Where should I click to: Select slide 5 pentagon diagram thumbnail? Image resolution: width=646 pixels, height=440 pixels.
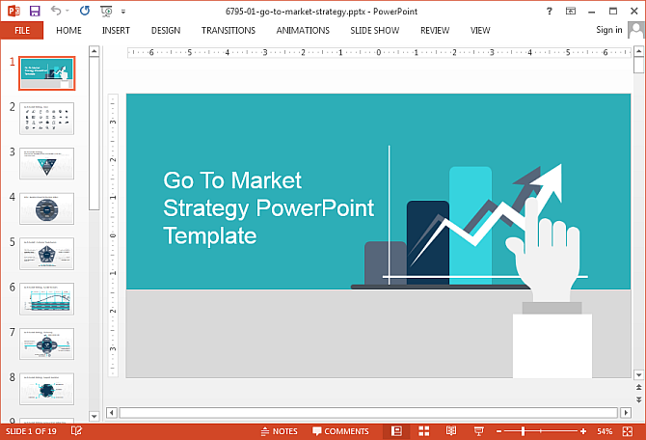(x=47, y=254)
